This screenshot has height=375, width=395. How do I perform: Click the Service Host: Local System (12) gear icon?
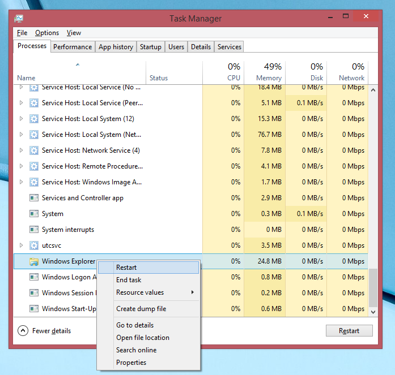pyautogui.click(x=34, y=119)
